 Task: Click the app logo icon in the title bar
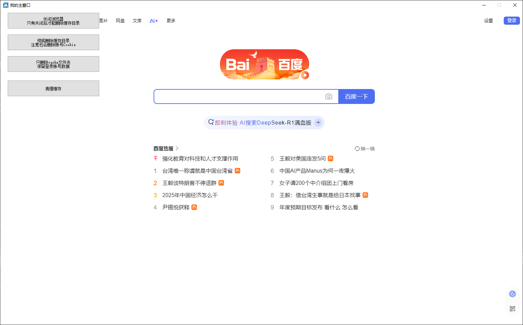click(6, 5)
